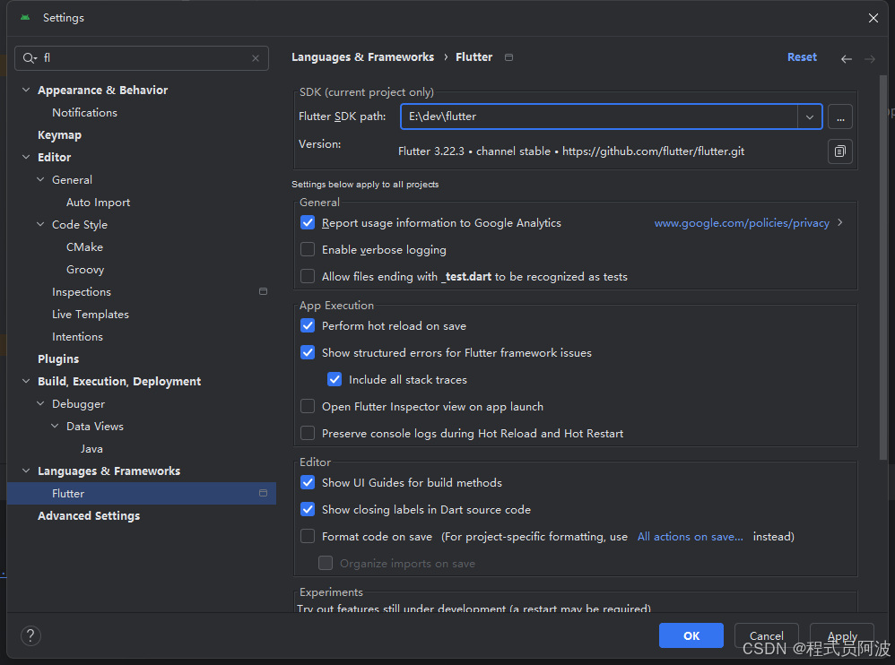
Task: Collapse the General node under Editor
Action: (40, 179)
